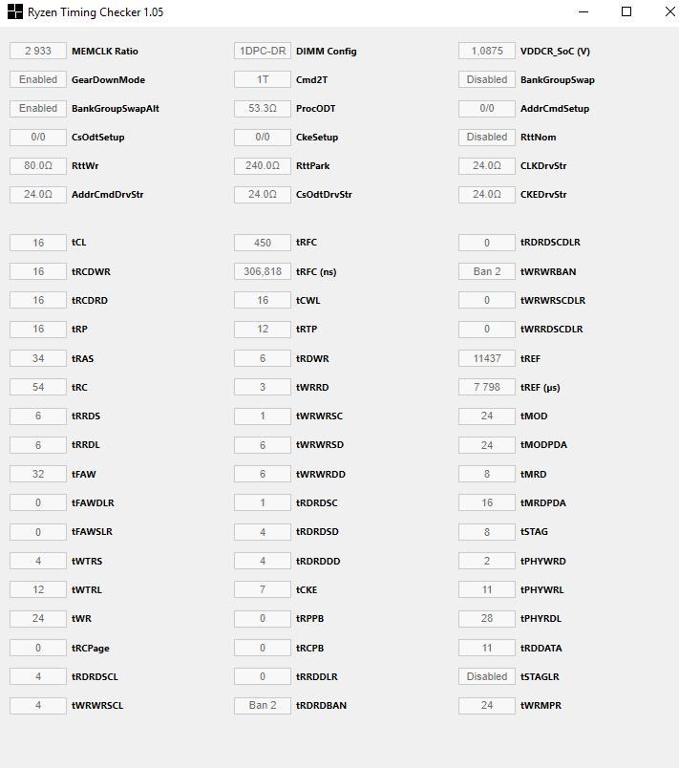Screen dimensions: 679x768
Task: Click the GearDownMode Enabled field
Action: (x=38, y=80)
